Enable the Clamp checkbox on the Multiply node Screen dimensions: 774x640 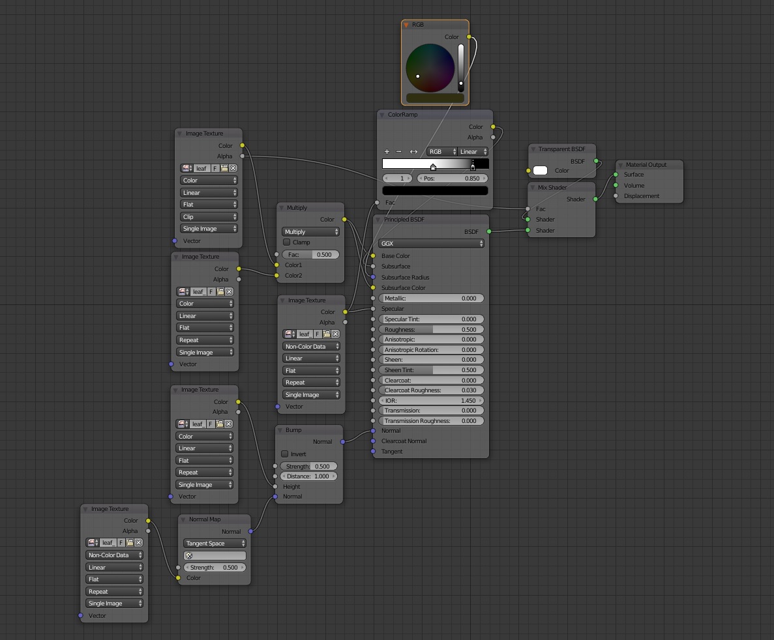[286, 242]
